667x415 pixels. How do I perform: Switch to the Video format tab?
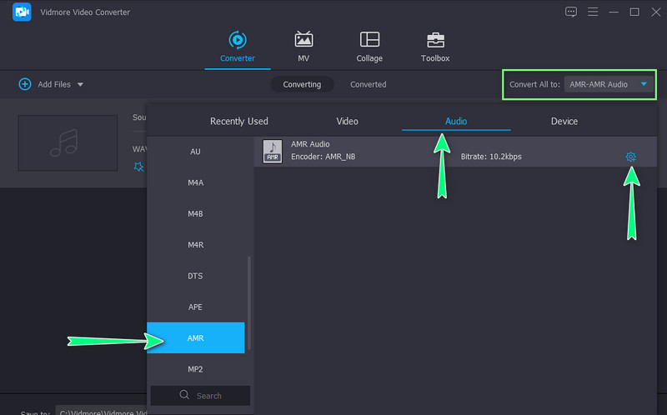347,122
